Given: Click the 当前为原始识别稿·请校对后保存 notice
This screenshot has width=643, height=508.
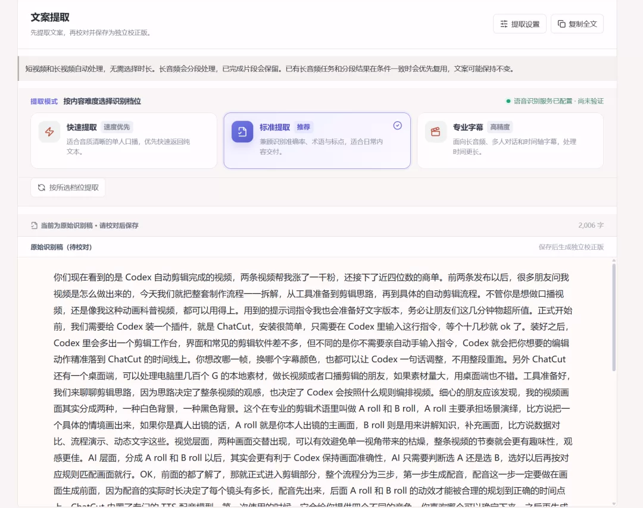Looking at the screenshot, I should point(89,225).
